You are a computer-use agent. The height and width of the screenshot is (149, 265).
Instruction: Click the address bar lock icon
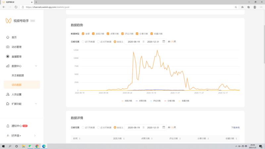[x=23, y=7]
